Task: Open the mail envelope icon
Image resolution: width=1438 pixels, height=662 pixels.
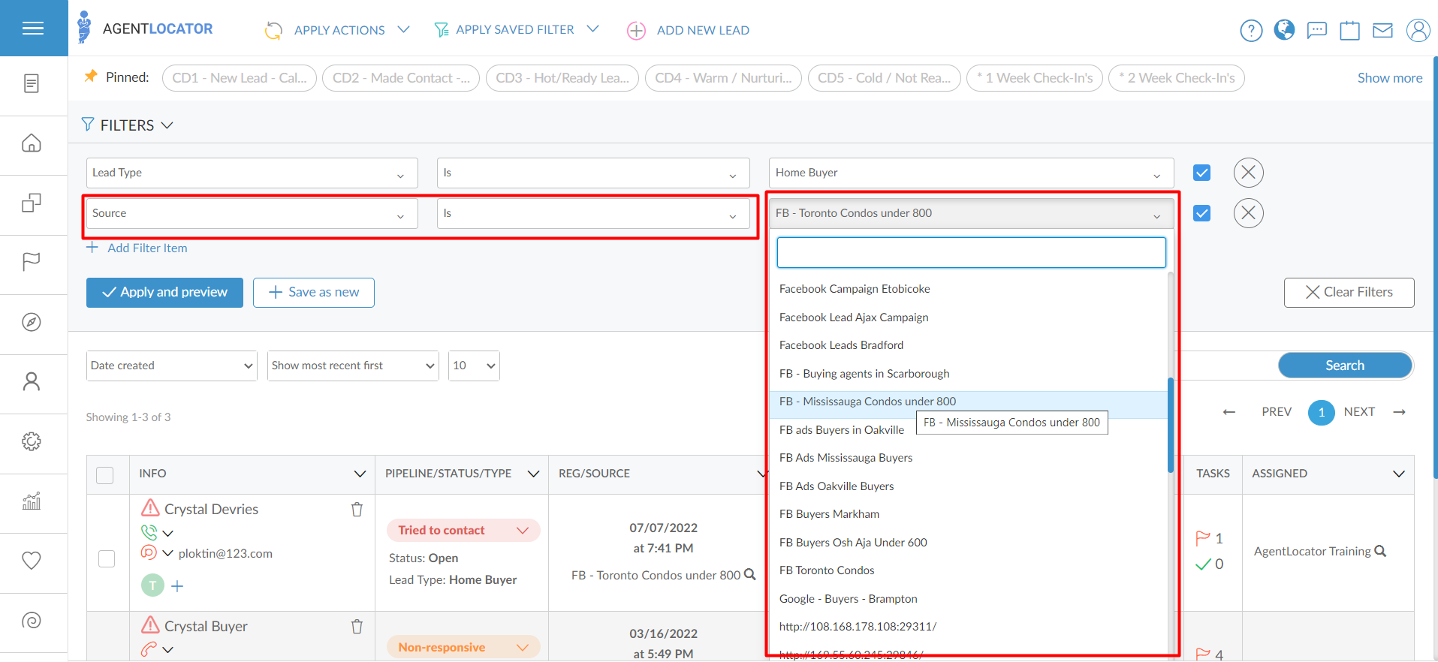Action: coord(1382,31)
